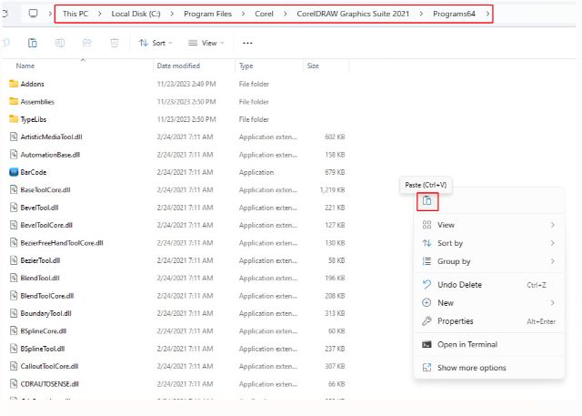This screenshot has width=582, height=416.
Task: Click the Group by list icon
Action: pos(426,261)
